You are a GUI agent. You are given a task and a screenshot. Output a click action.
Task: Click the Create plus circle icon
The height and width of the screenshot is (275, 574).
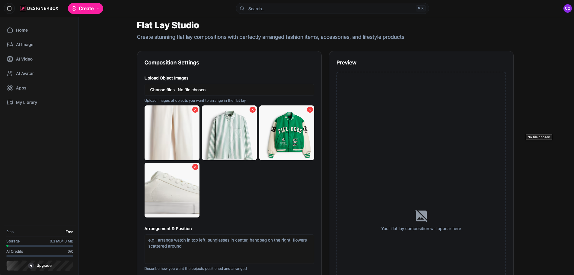point(74,8)
